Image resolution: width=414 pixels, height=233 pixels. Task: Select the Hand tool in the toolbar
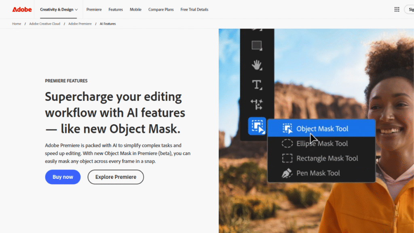(x=257, y=64)
